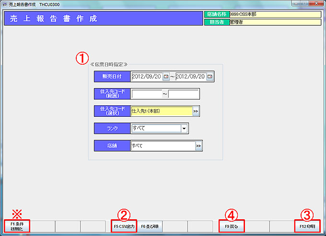
Task: Click the 店舗 blue label
Action: coord(112,146)
